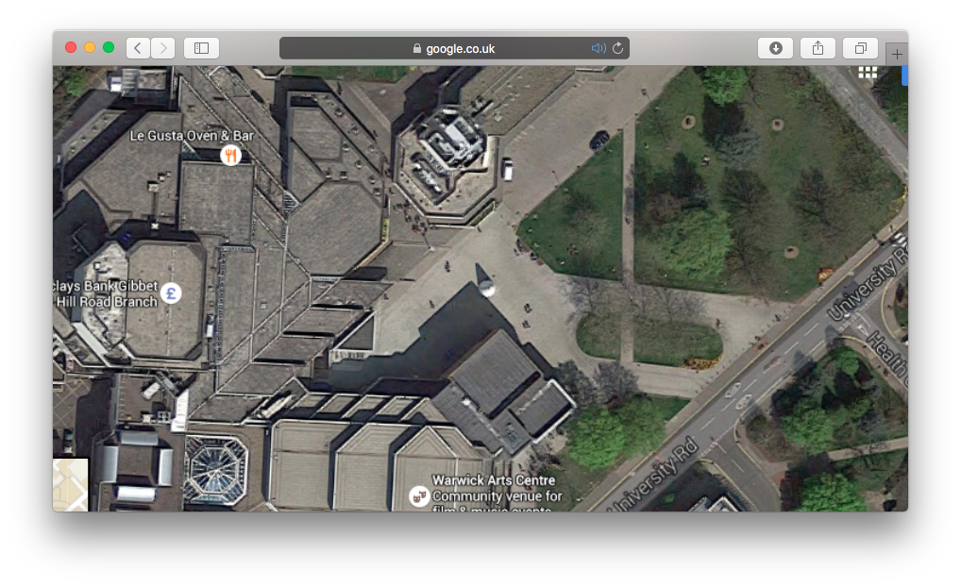
Task: Reload the Google Maps page
Action: pos(618,46)
